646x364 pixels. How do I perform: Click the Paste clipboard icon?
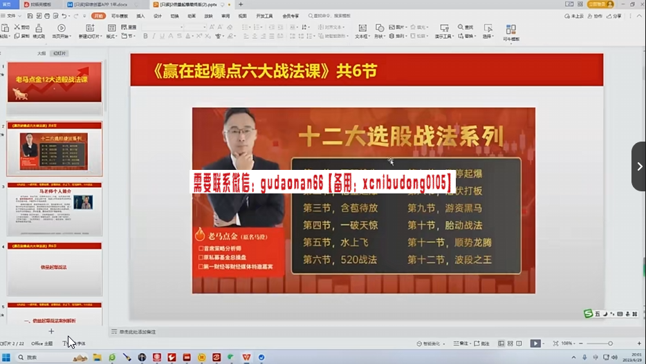pyautogui.click(x=5, y=28)
